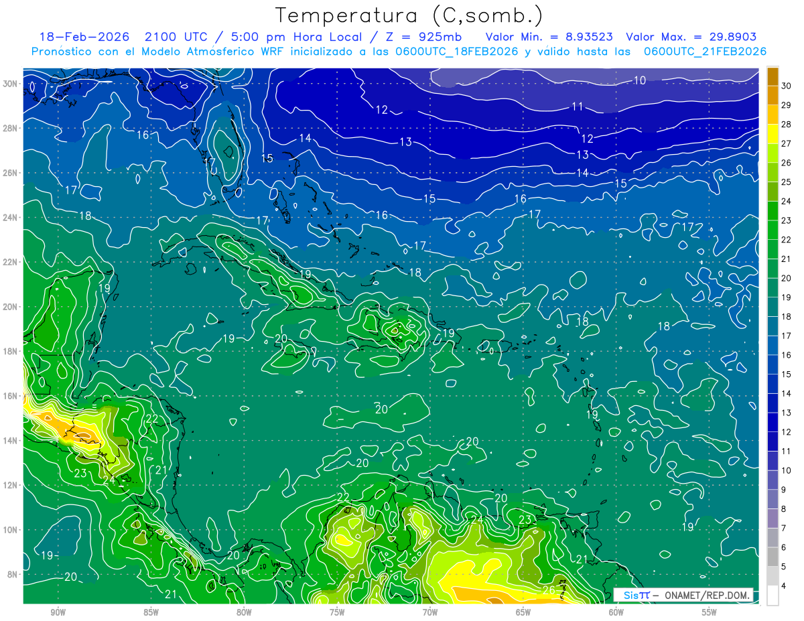Click the "20N" latitude axis label

tap(9, 307)
